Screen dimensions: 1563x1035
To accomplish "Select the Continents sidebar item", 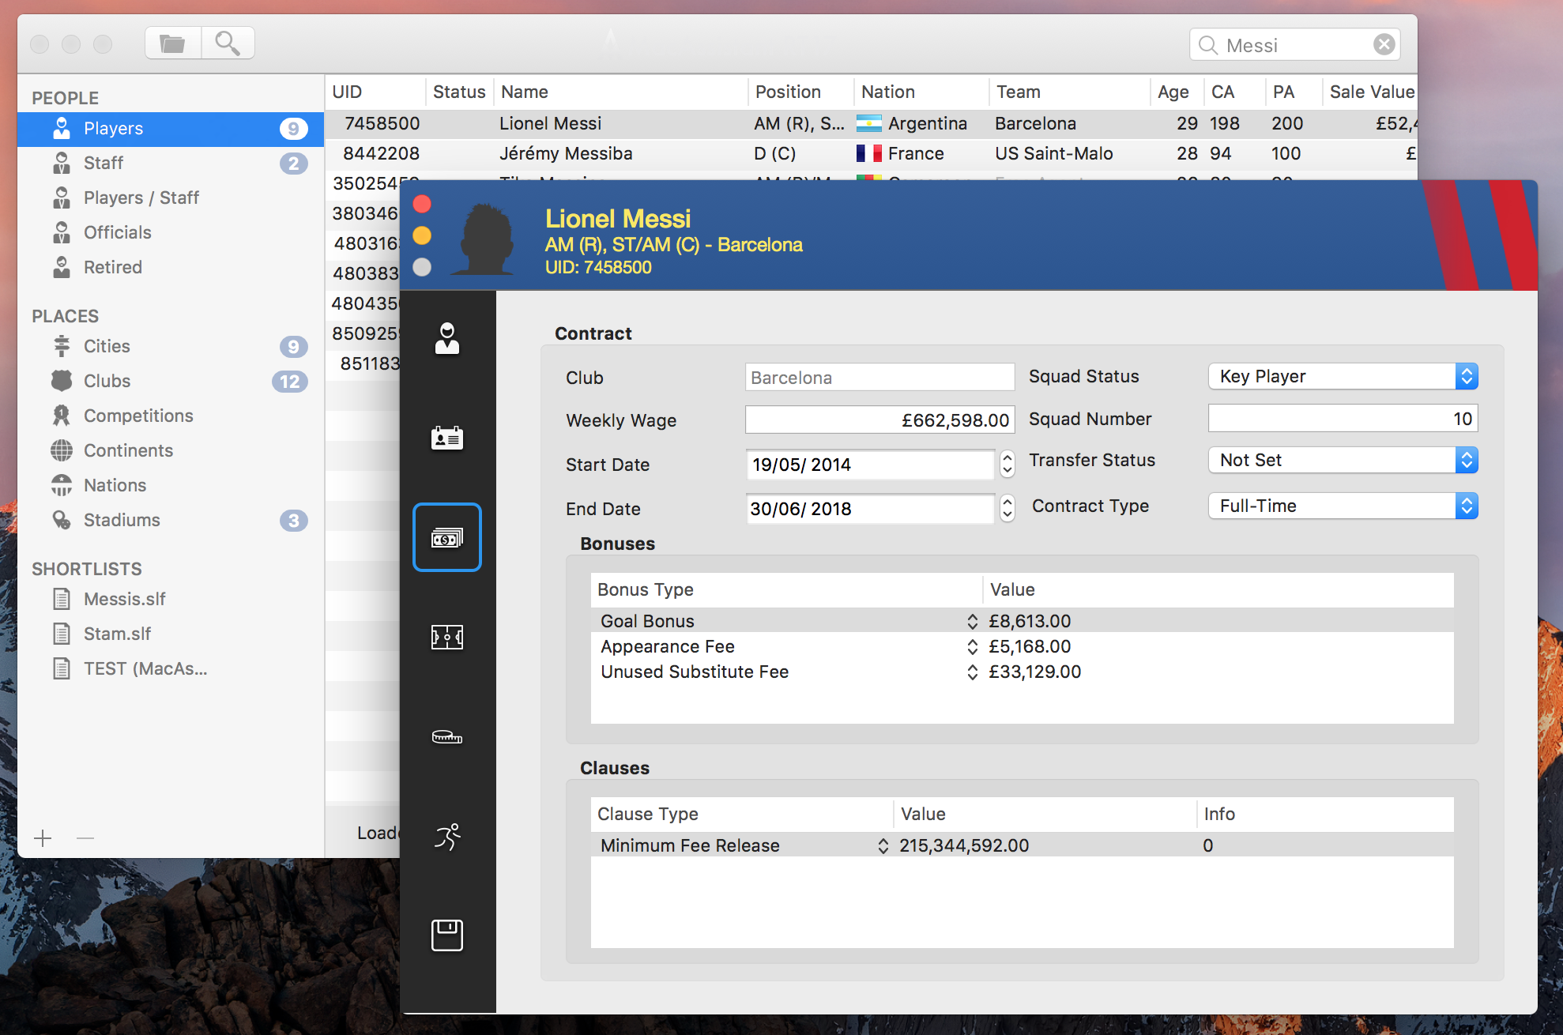I will (x=171, y=451).
